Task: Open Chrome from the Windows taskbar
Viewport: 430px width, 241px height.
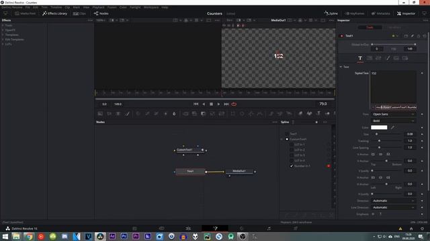Action: point(29,236)
